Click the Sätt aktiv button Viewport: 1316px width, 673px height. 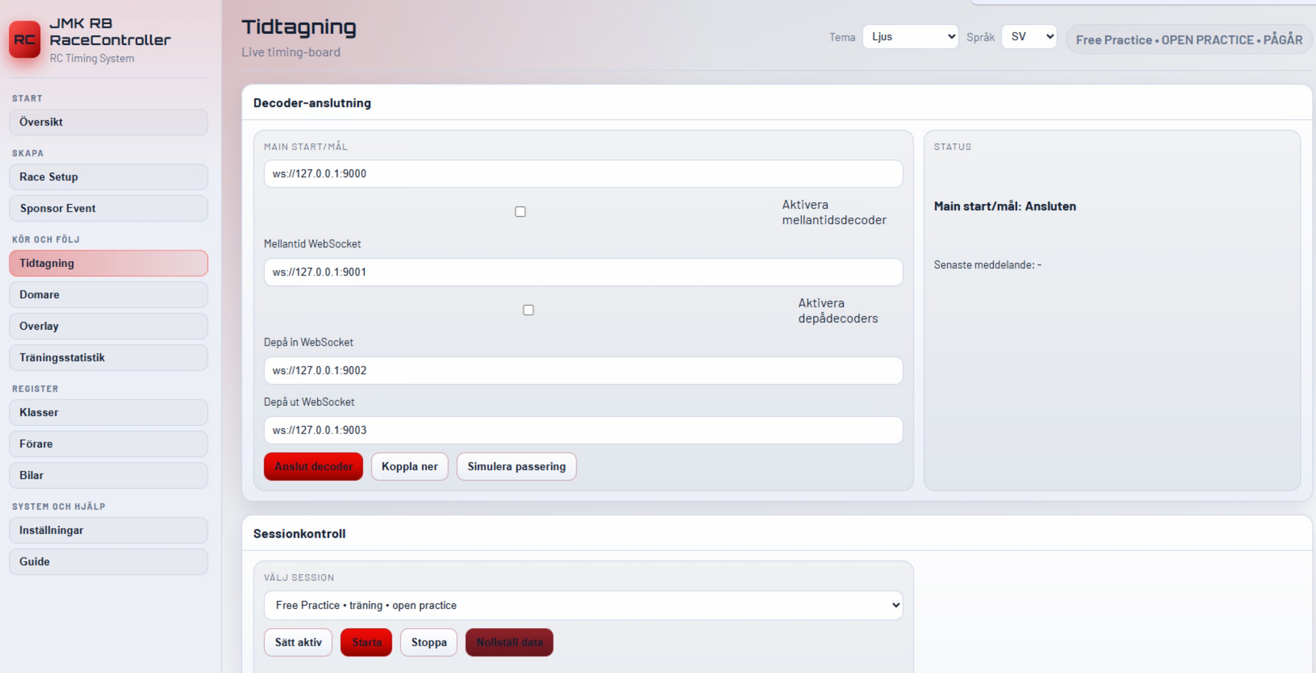point(299,642)
